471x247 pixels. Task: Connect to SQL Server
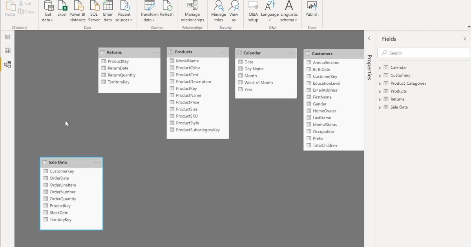[x=94, y=11]
